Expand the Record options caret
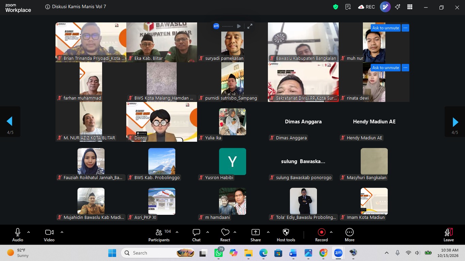Image resolution: width=465 pixels, height=261 pixels. [x=331, y=232]
